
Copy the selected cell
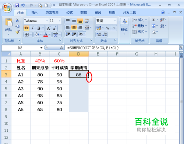[17, 26]
